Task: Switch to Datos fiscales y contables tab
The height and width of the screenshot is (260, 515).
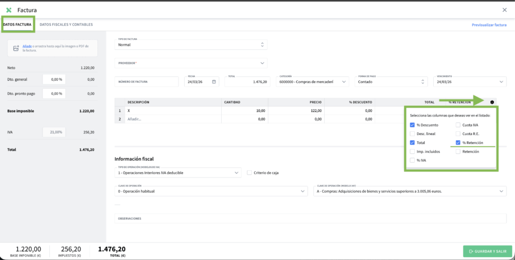Action: click(66, 25)
